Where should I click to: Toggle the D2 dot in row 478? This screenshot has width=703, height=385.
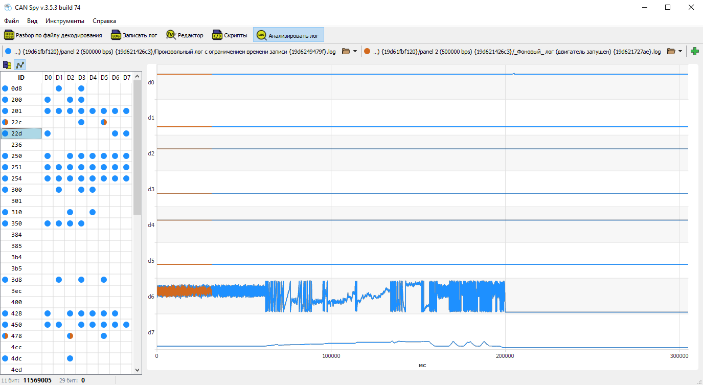click(x=70, y=336)
